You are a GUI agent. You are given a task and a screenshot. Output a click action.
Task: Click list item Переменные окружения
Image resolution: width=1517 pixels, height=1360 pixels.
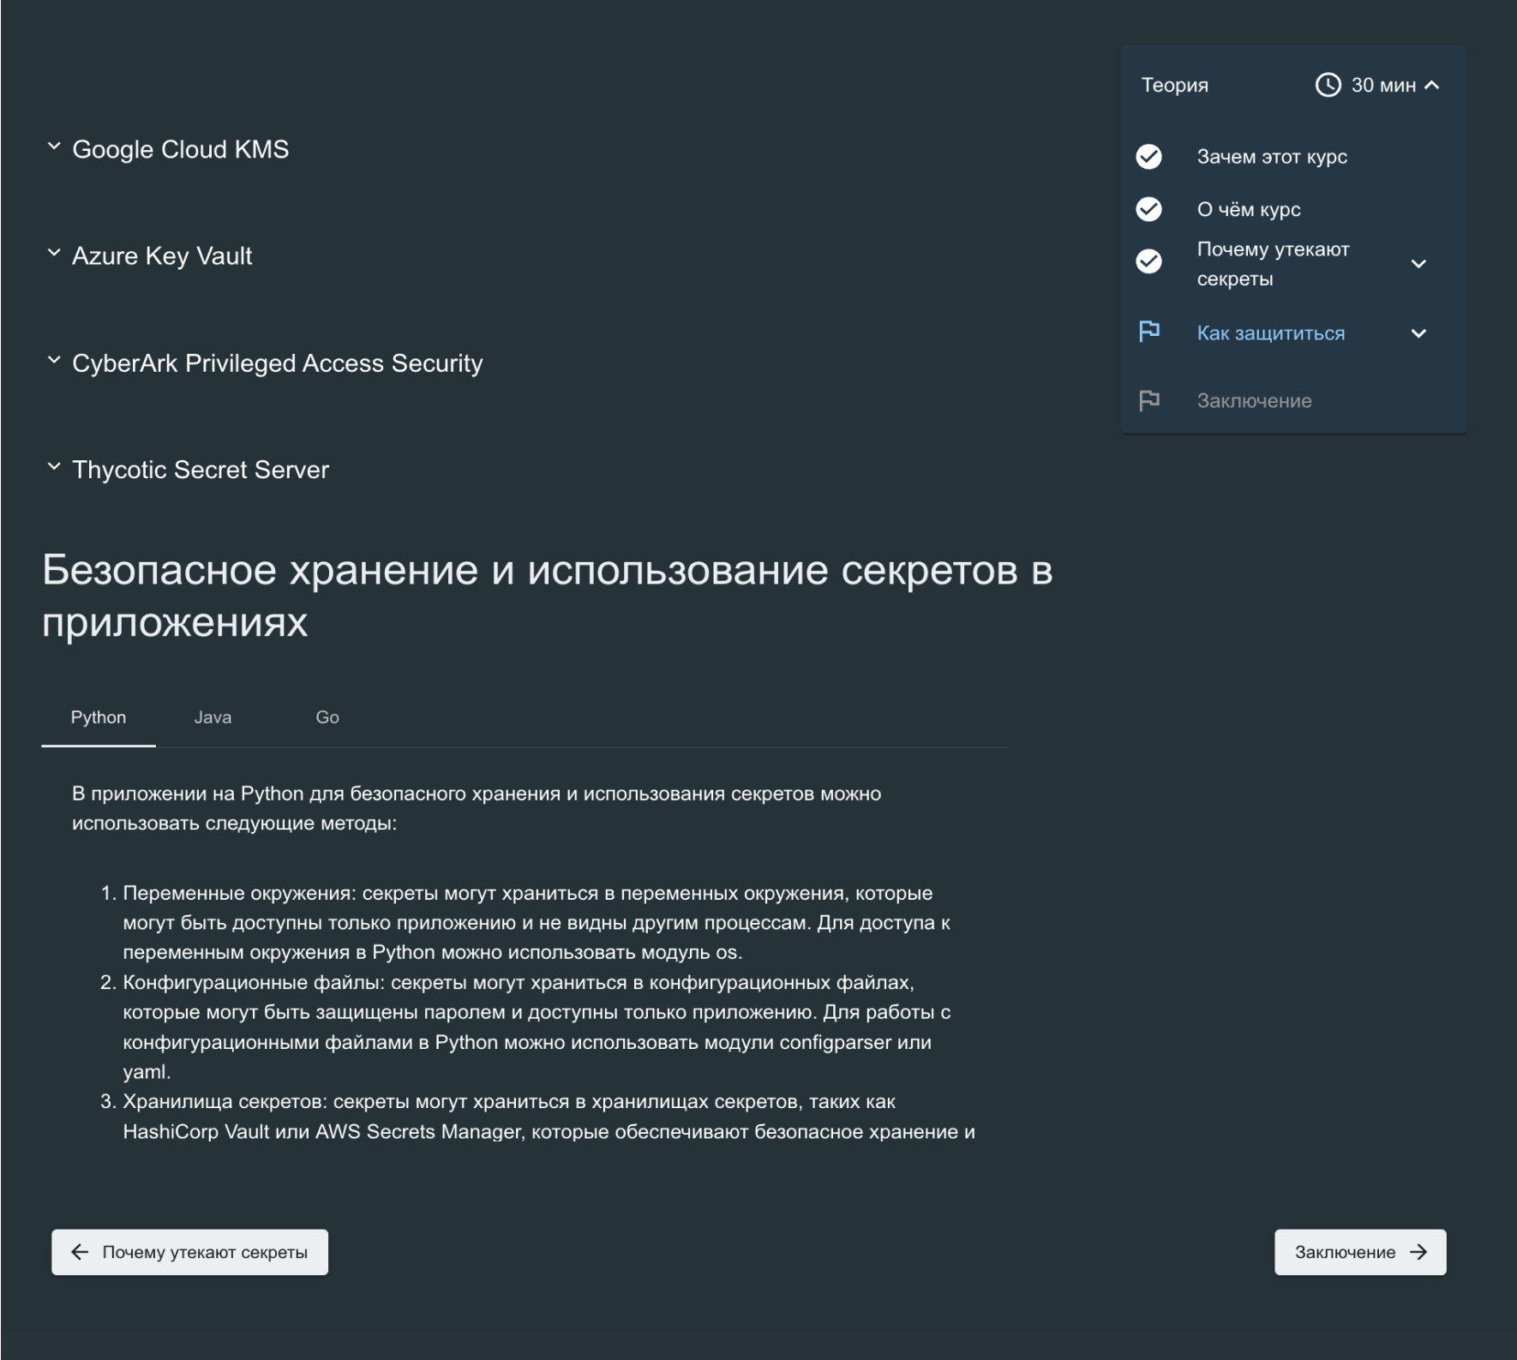(537, 922)
